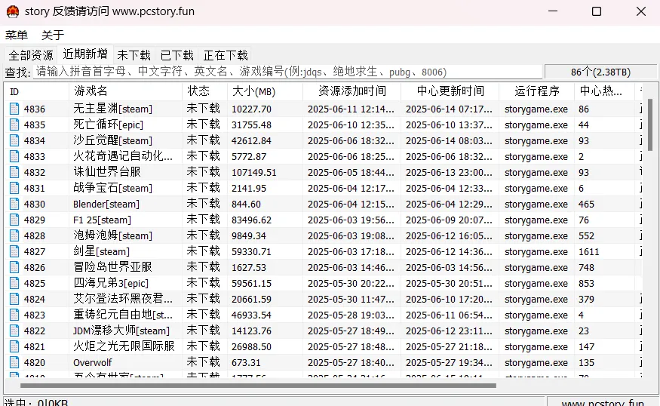Click the vertical scrollbar thumb
The height and width of the screenshot is (406, 660).
[x=650, y=125]
